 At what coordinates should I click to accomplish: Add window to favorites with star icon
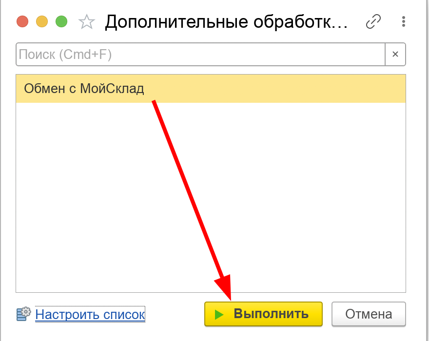click(x=86, y=21)
